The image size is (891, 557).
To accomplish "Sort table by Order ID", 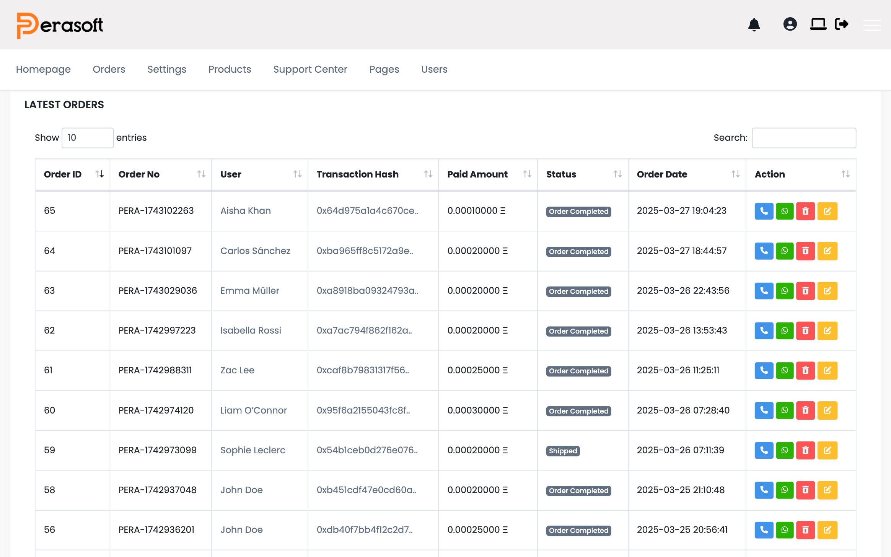I will tap(72, 174).
